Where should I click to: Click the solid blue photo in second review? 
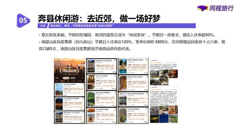coord(164,119)
